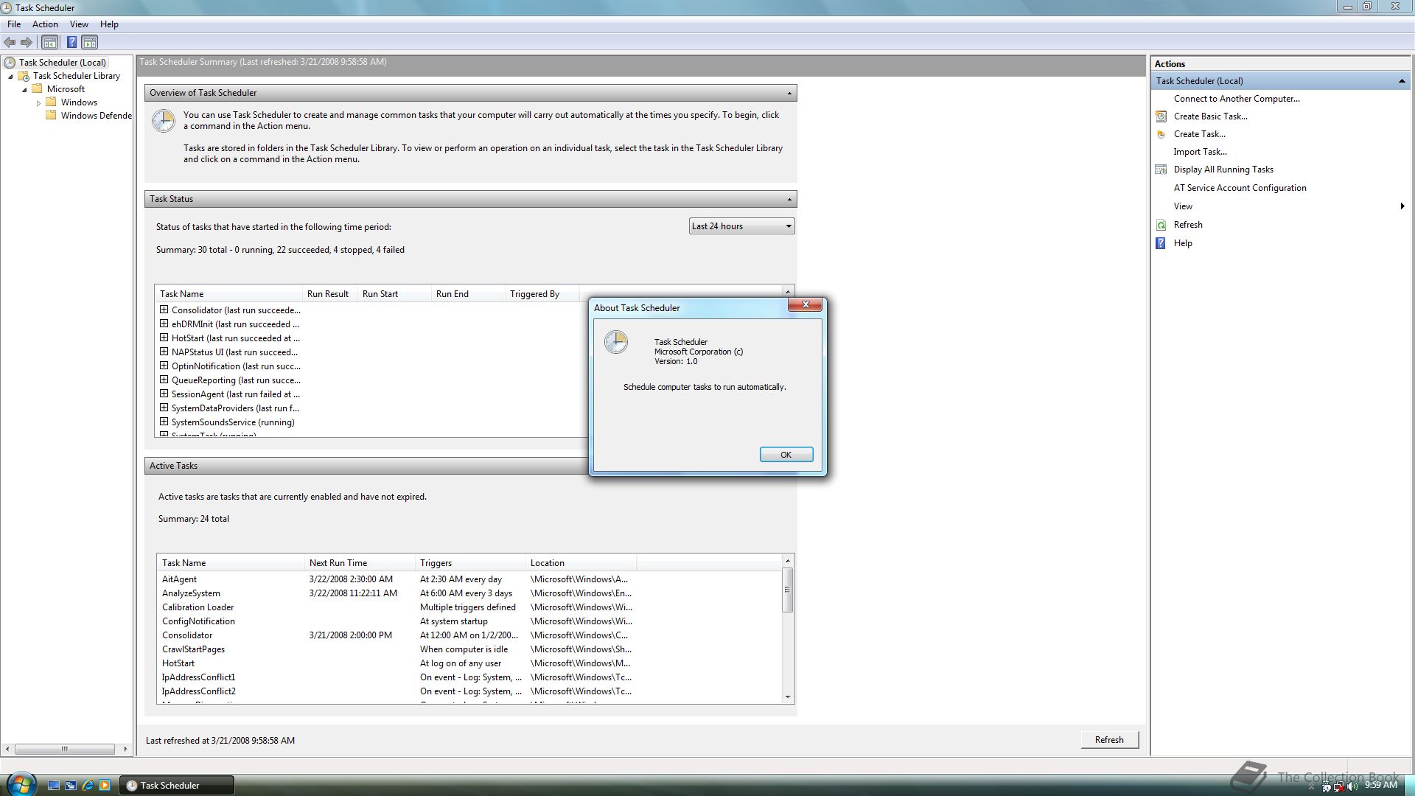Sort by Triggers column header
1415x796 pixels.
tap(470, 563)
